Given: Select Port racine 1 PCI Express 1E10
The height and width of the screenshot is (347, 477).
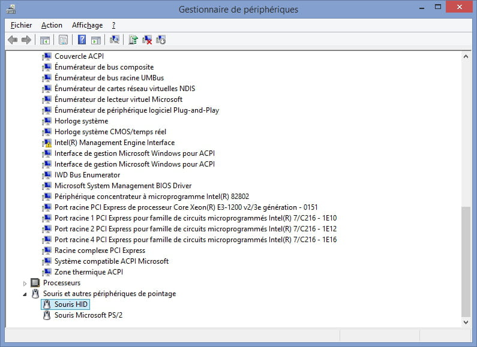Looking at the screenshot, I should (196, 218).
